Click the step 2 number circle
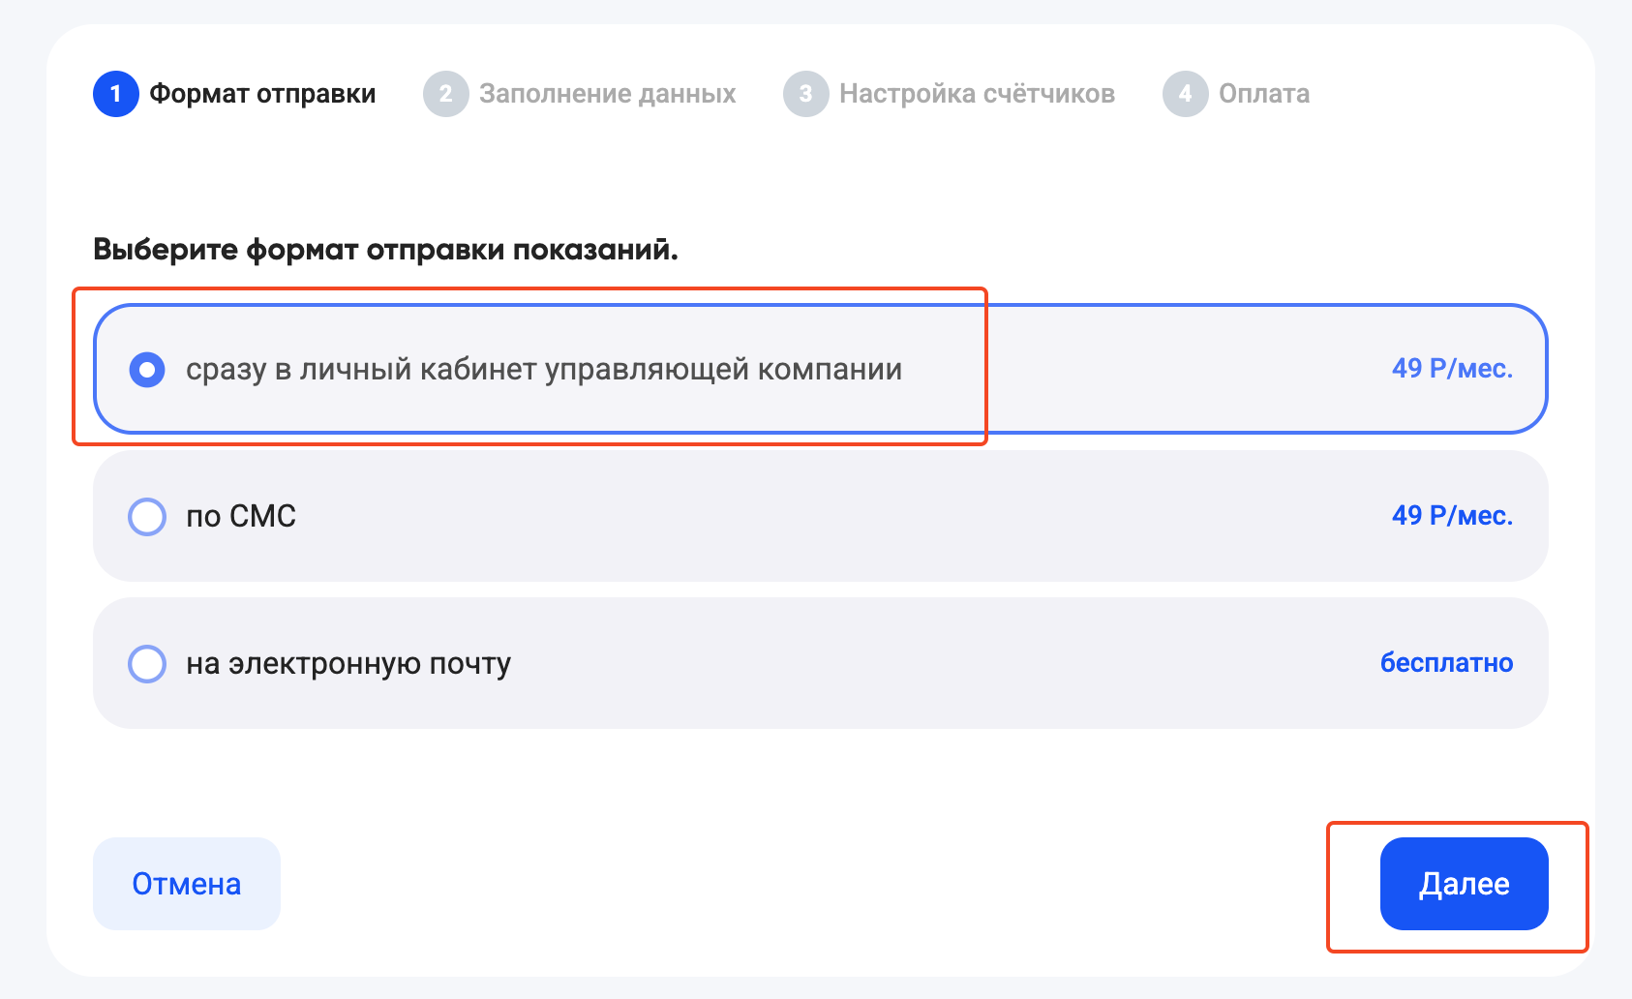The height and width of the screenshot is (999, 1632). [445, 94]
